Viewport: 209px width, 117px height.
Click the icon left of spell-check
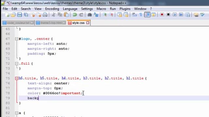(196, 15)
